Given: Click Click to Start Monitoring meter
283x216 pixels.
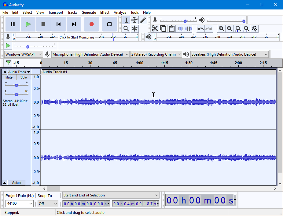Looking at the screenshot, I should click(x=76, y=37).
